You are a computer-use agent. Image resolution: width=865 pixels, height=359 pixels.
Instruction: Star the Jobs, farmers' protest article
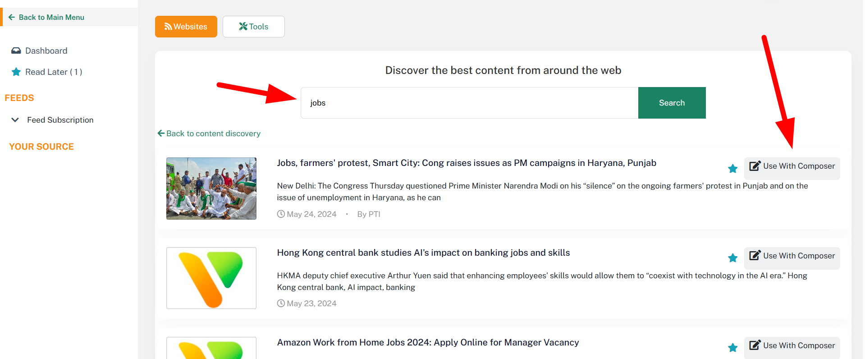(732, 169)
